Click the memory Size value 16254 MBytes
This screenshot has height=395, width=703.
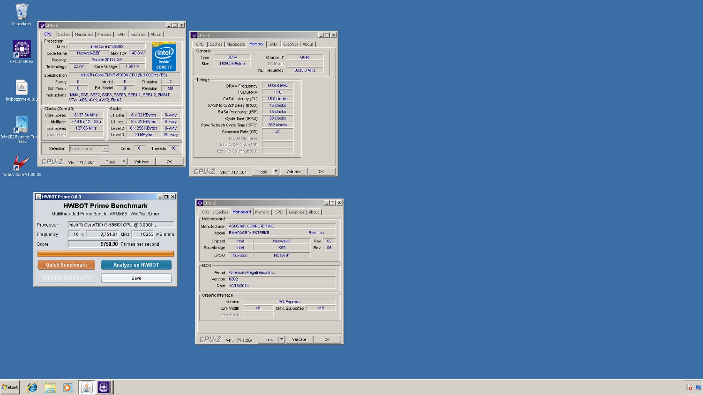click(x=232, y=64)
